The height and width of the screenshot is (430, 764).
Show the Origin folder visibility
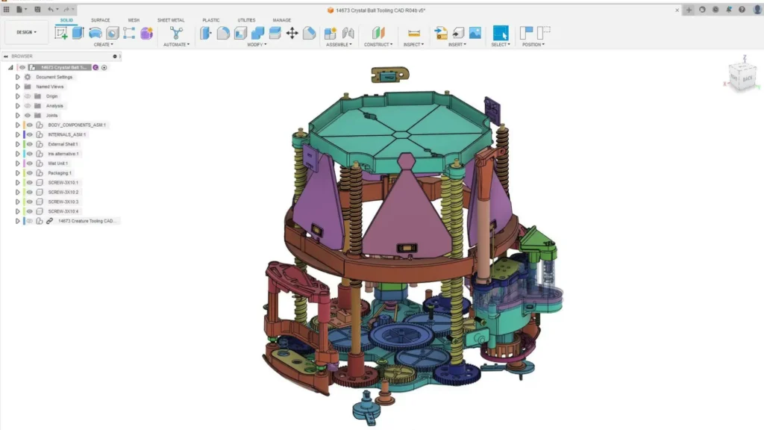click(28, 96)
